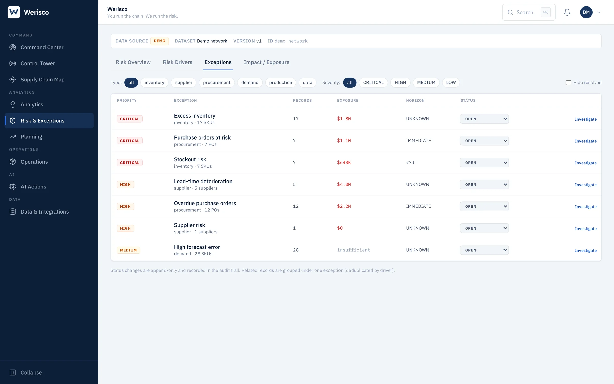The height and width of the screenshot is (384, 614).
Task: Filter type by production
Action: [x=281, y=82]
